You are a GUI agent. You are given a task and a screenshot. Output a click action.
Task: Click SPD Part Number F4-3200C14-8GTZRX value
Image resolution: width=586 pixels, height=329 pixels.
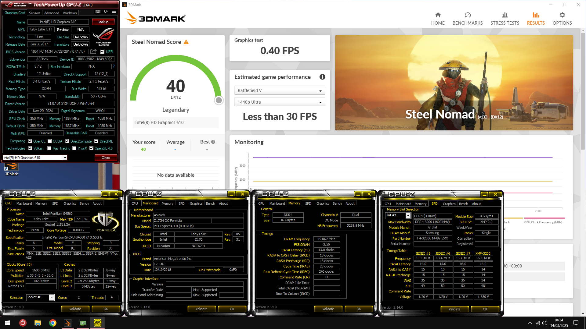(x=432, y=239)
